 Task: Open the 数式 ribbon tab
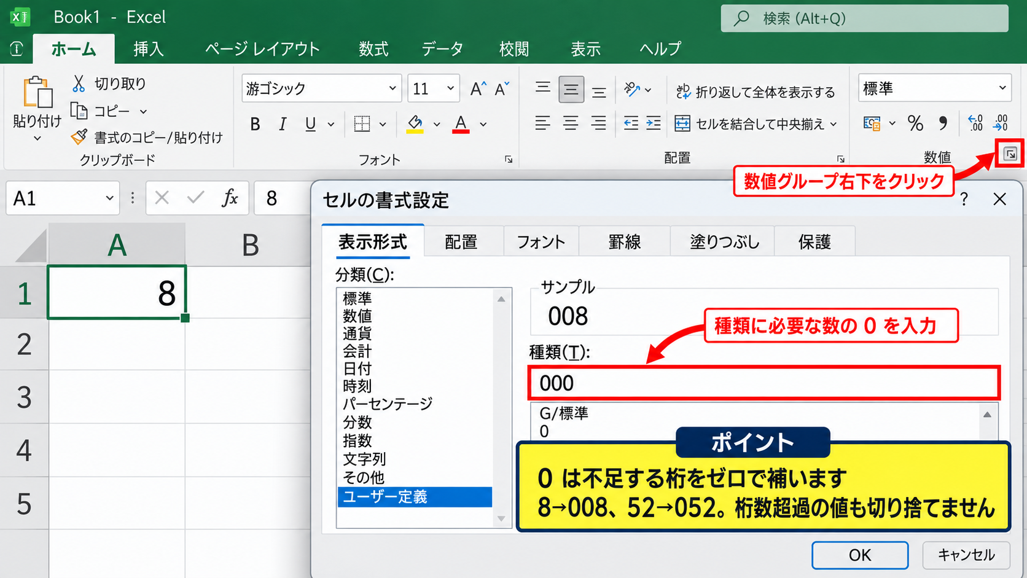point(373,49)
